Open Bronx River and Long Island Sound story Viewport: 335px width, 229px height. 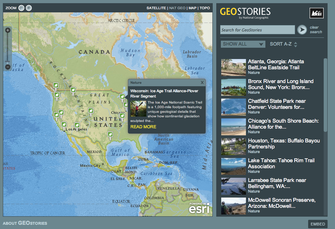pos(281,84)
